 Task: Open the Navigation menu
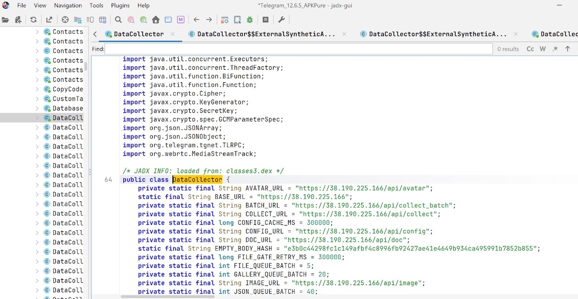[x=68, y=5]
